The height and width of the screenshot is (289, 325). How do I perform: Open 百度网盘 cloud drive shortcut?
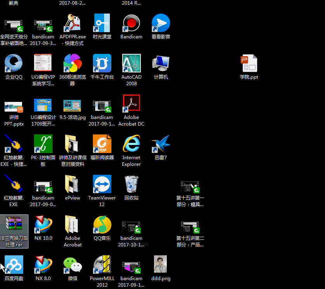pyautogui.click(x=14, y=268)
